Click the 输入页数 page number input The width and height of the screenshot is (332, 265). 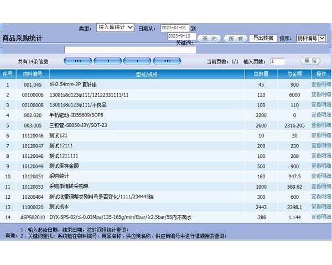(277, 61)
